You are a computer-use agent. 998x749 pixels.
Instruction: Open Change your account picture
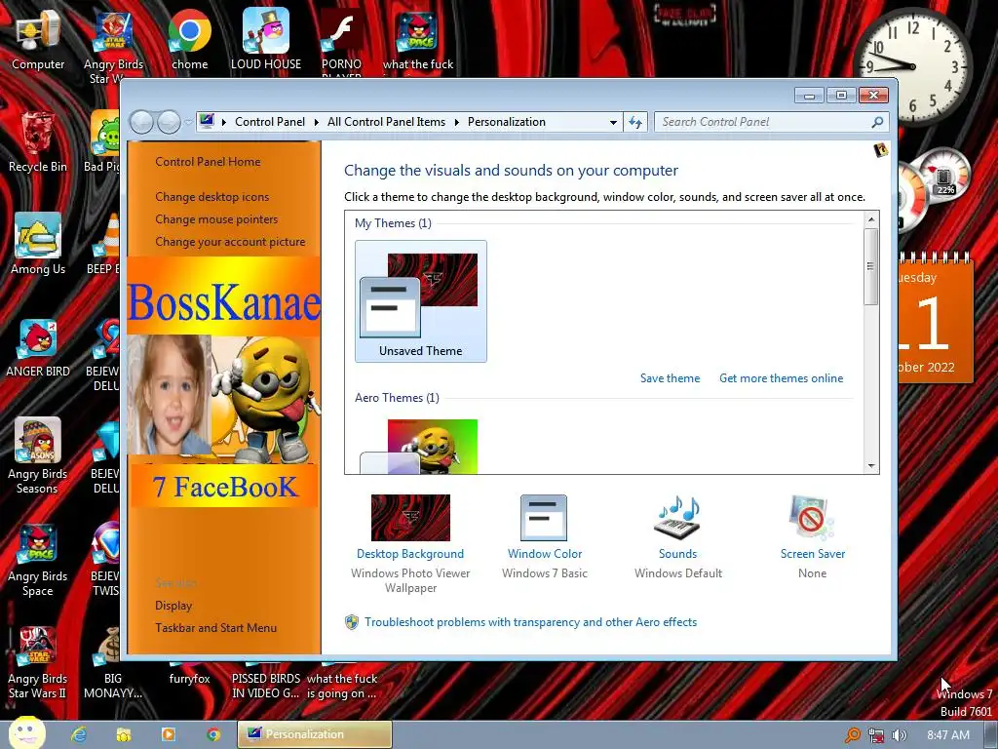point(230,242)
